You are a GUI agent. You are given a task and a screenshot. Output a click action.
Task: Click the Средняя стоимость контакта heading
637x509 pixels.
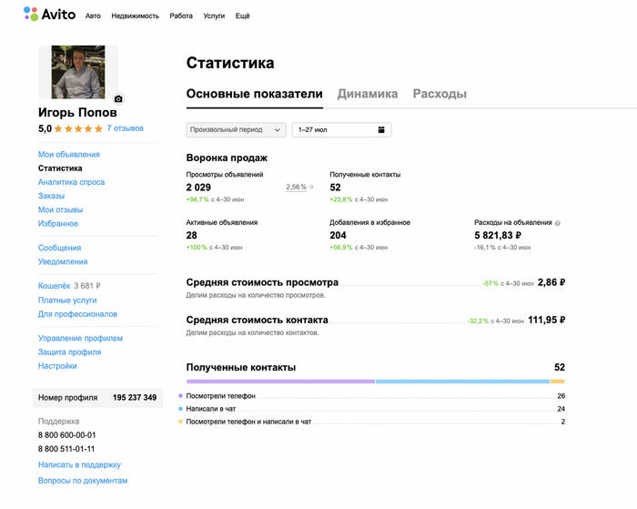tap(258, 320)
